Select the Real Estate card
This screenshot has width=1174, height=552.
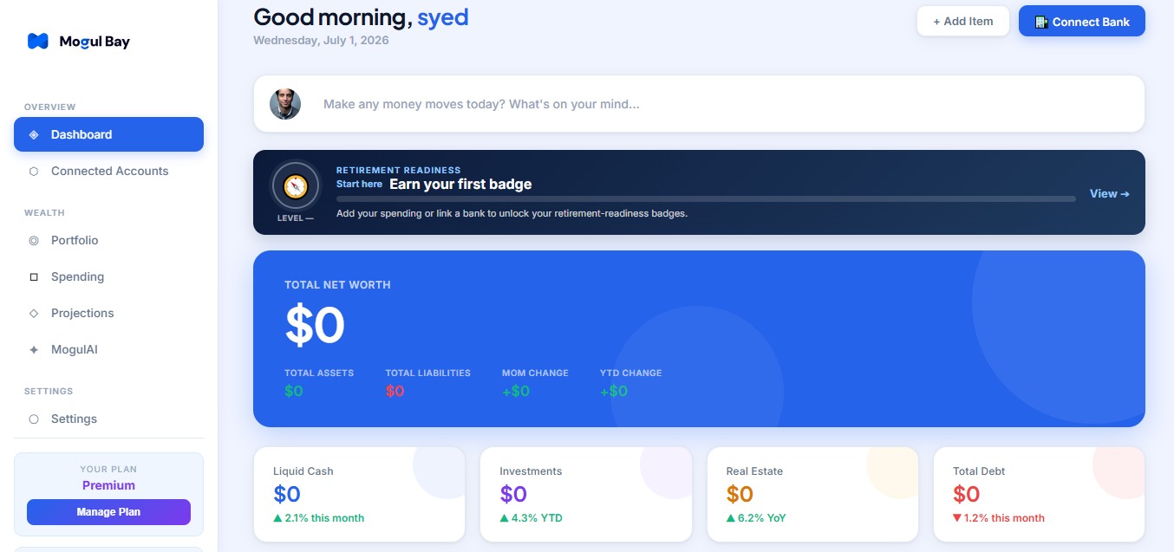[812, 495]
